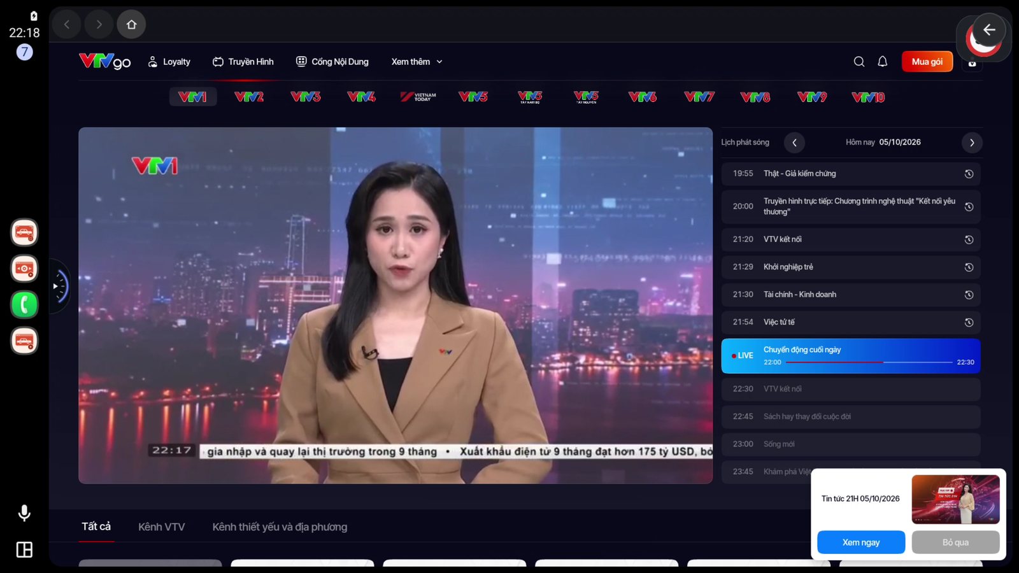Go back with the left arrow nav button

[x=67, y=24]
